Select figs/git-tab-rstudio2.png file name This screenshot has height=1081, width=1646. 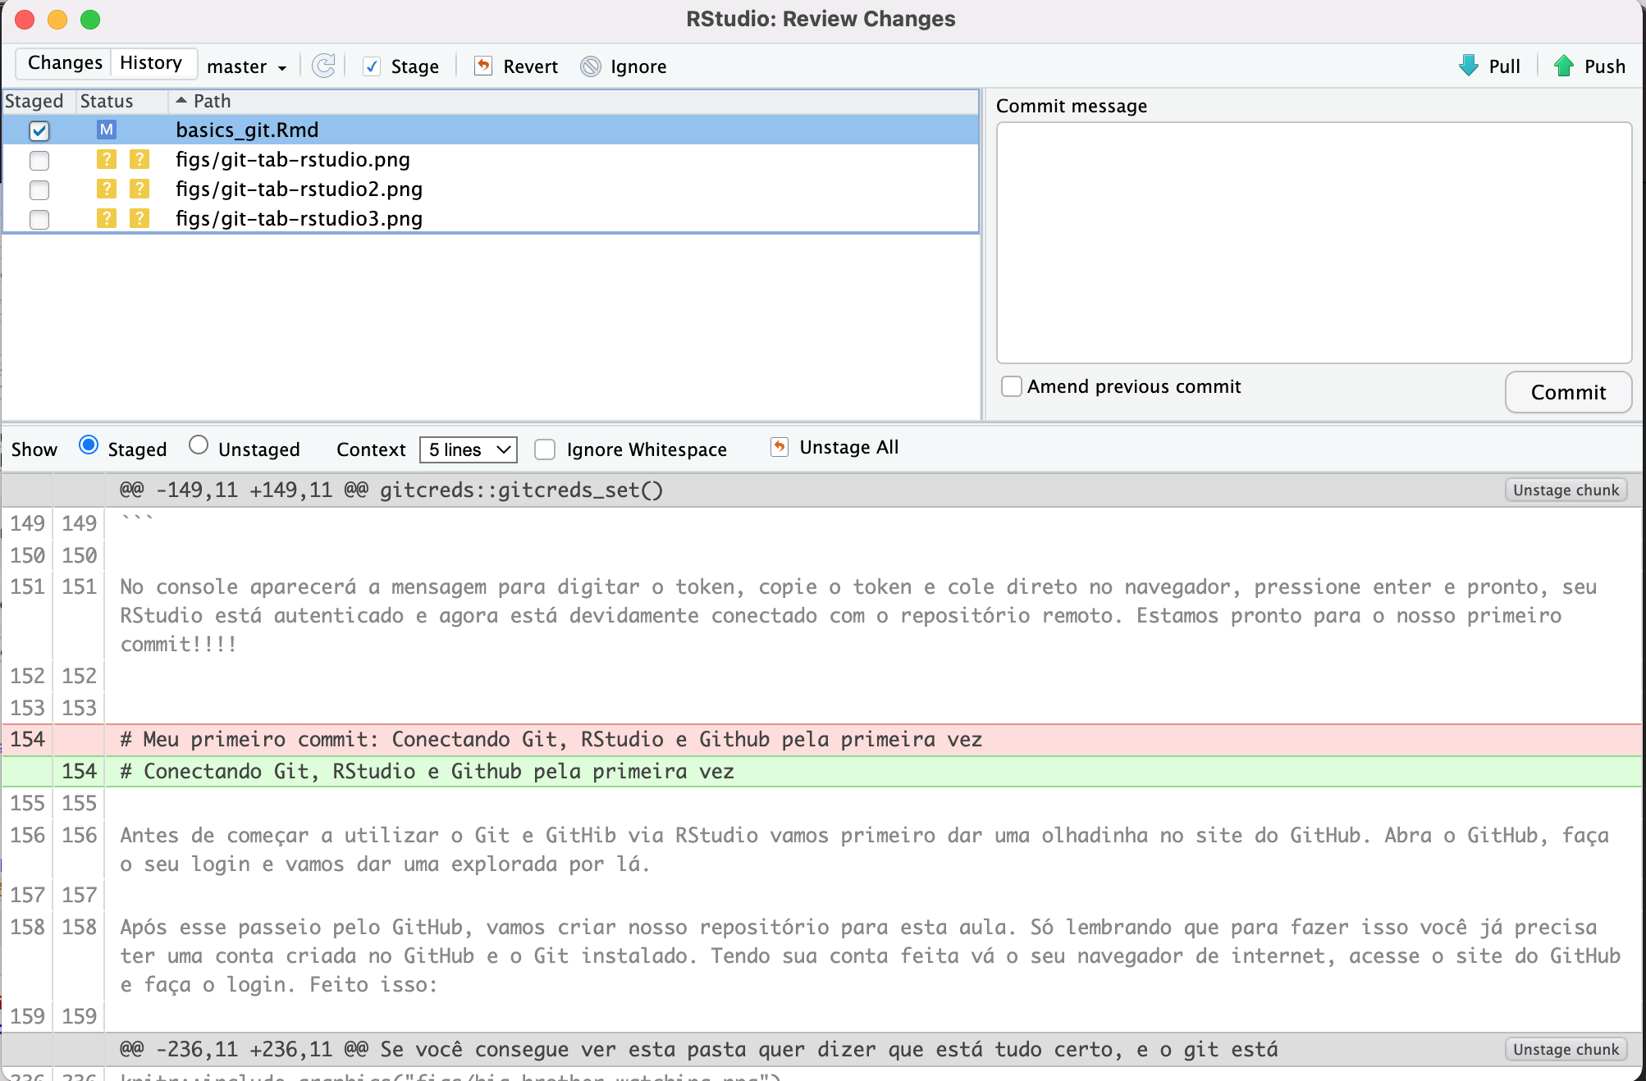tap(299, 189)
